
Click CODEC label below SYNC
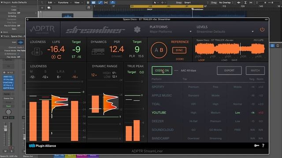tap(180, 59)
